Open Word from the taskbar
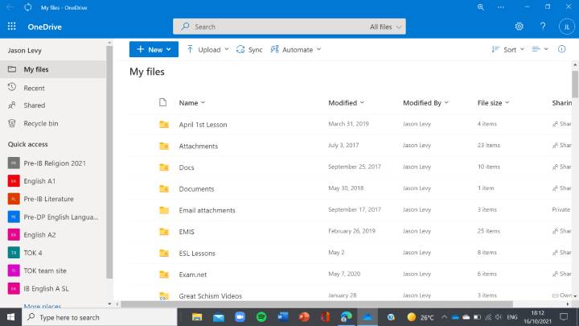The image size is (579, 326). point(283,317)
